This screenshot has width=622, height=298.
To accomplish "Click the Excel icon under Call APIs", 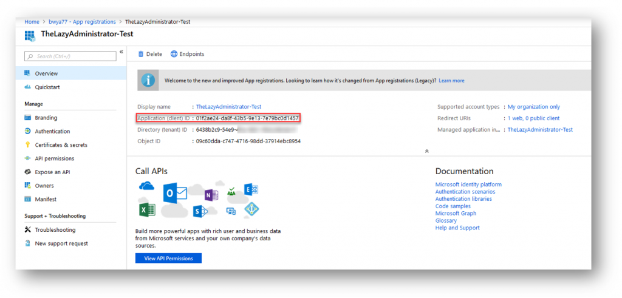I will pos(147,209).
